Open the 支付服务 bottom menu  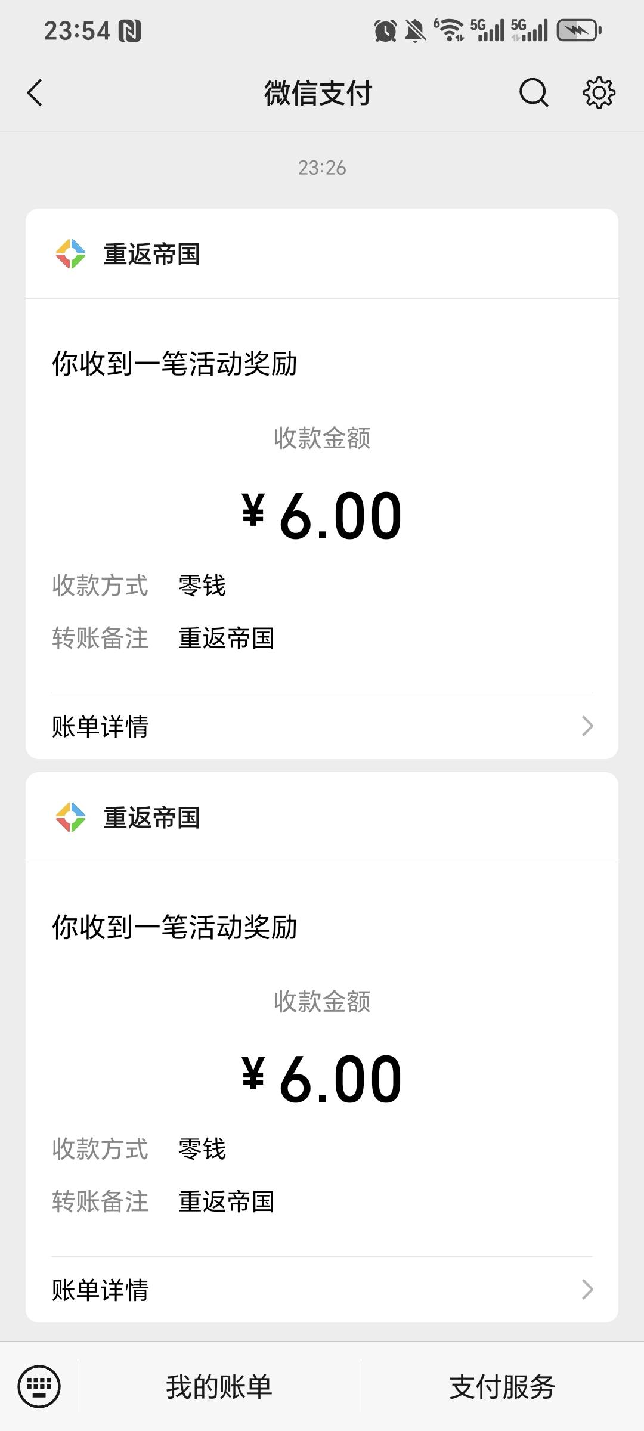(502, 1387)
